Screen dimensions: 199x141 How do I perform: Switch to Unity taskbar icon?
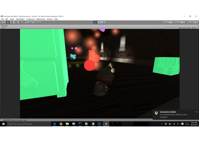coord(106,124)
